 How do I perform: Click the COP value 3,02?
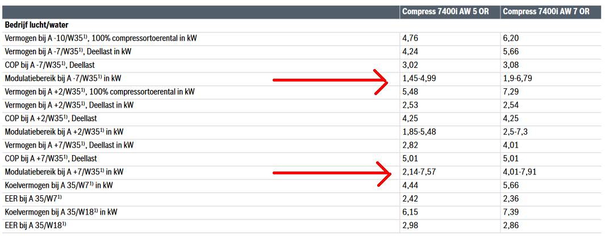tap(410, 65)
